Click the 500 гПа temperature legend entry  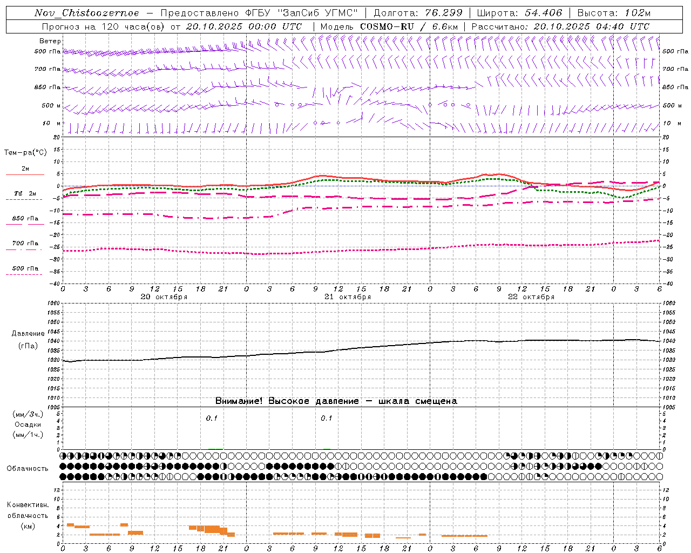point(25,268)
